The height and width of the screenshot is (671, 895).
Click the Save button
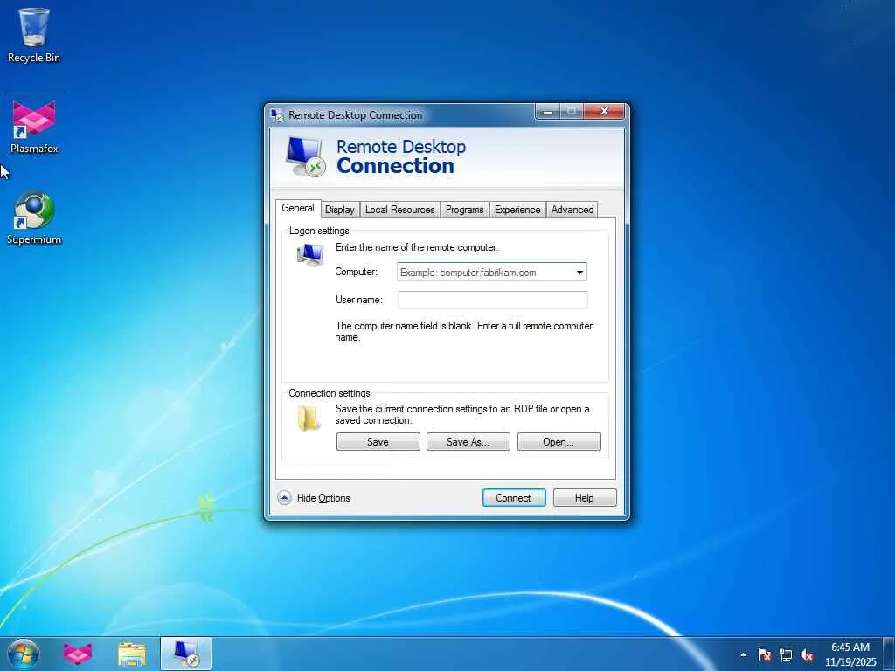coord(378,441)
